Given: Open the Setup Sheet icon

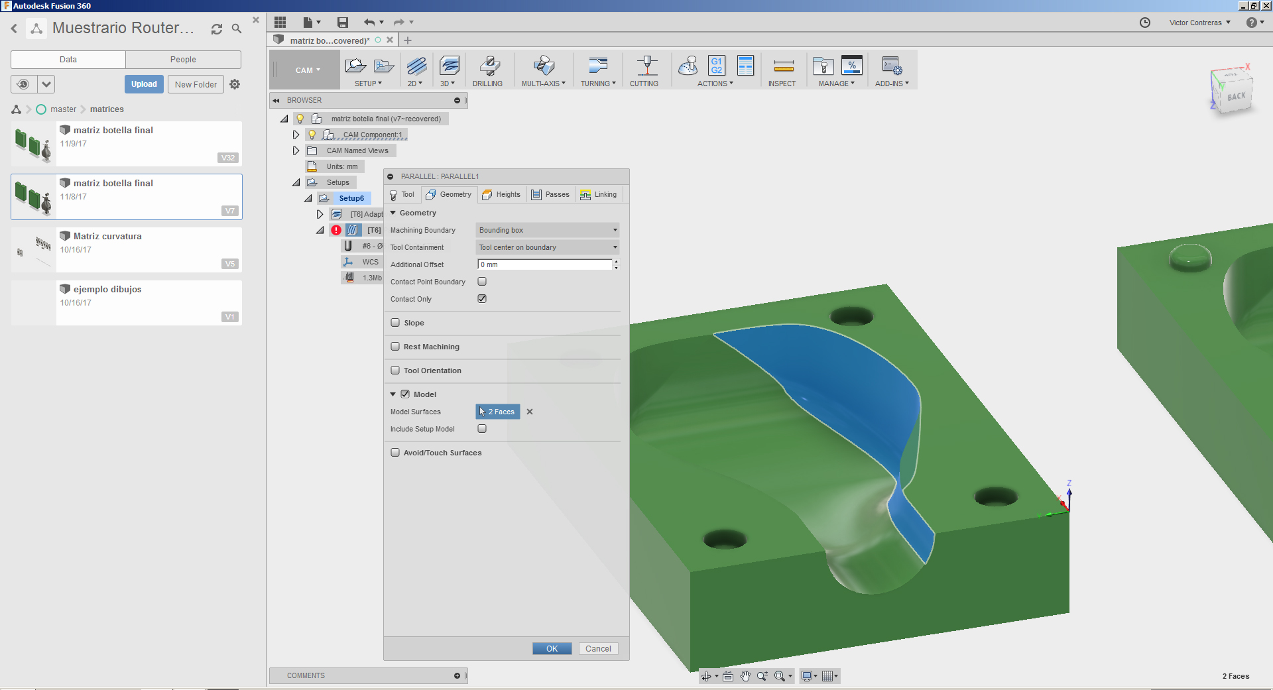Looking at the screenshot, I should (746, 66).
